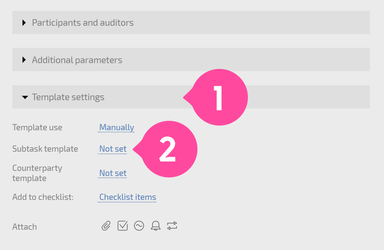Click the repeat arrows recurrence icon
Viewport: 384px width, 250px height.
coord(172,226)
